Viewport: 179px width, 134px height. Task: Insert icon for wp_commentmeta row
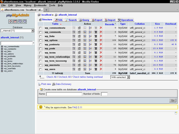coord(90,28)
